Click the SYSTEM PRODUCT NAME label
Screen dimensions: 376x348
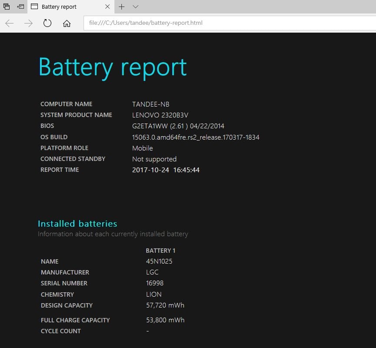[76, 115]
